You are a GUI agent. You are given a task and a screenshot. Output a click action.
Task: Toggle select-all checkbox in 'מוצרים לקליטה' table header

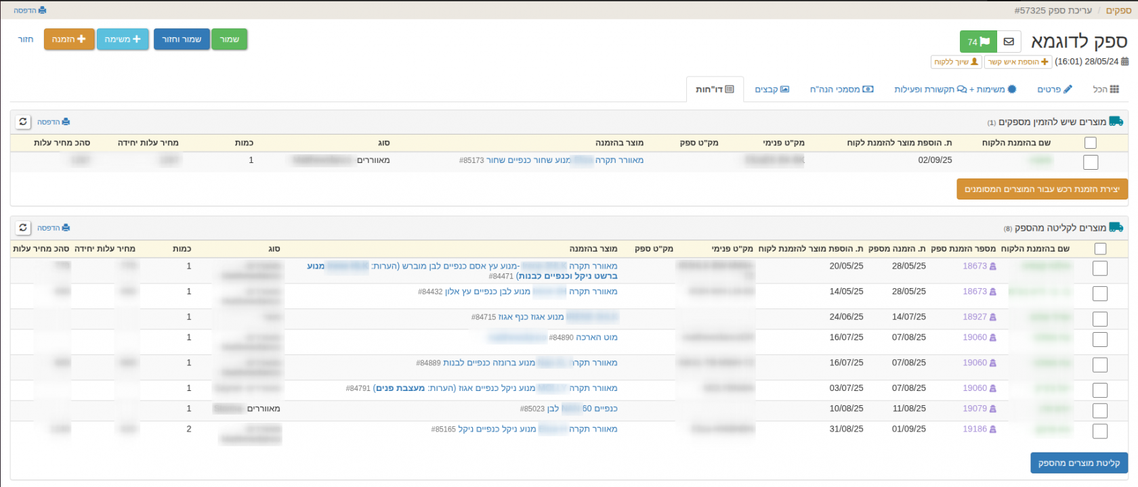click(x=1100, y=249)
